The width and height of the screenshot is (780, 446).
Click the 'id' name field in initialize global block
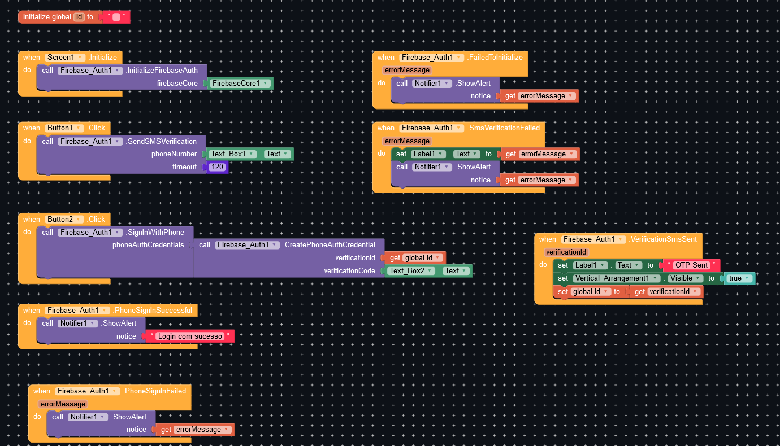tap(79, 17)
